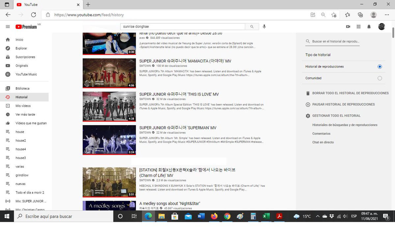Open the YouTube account avatar menu
The height and width of the screenshot is (237, 395).
[382, 27]
